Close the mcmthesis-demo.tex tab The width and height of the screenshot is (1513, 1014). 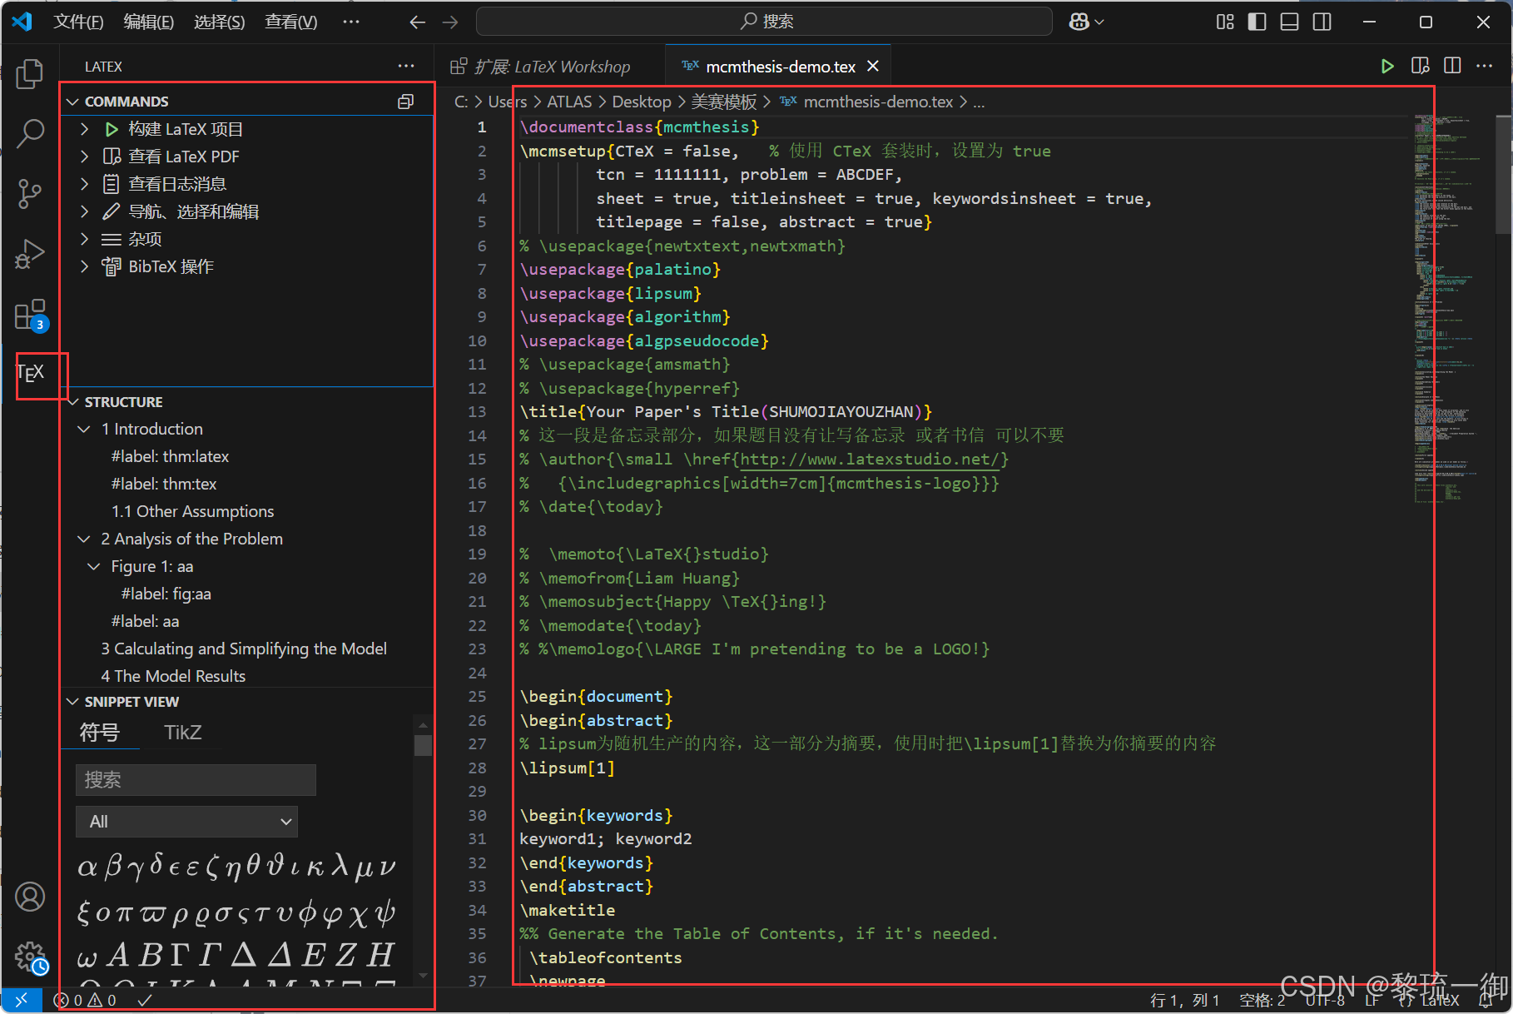[x=873, y=66]
